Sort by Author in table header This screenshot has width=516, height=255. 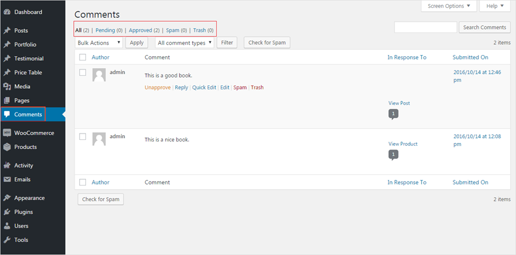(100, 57)
